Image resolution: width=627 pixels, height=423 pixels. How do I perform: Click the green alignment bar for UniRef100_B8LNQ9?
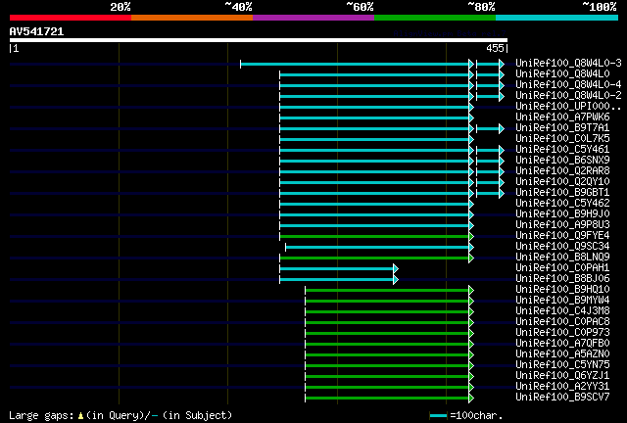pyautogui.click(x=374, y=258)
